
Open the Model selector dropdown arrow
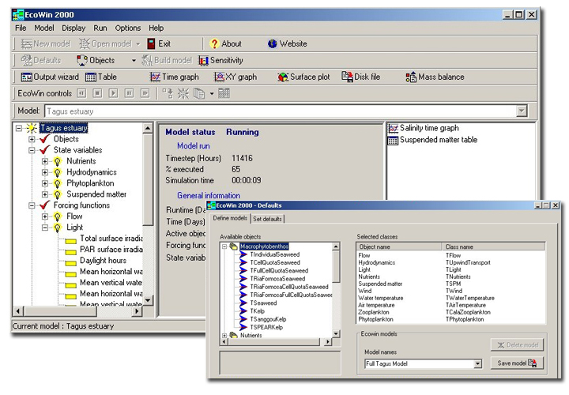click(x=522, y=111)
